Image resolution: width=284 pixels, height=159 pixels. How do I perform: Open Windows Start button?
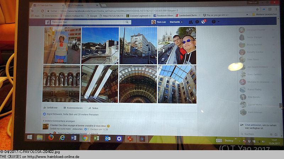(x=30, y=137)
